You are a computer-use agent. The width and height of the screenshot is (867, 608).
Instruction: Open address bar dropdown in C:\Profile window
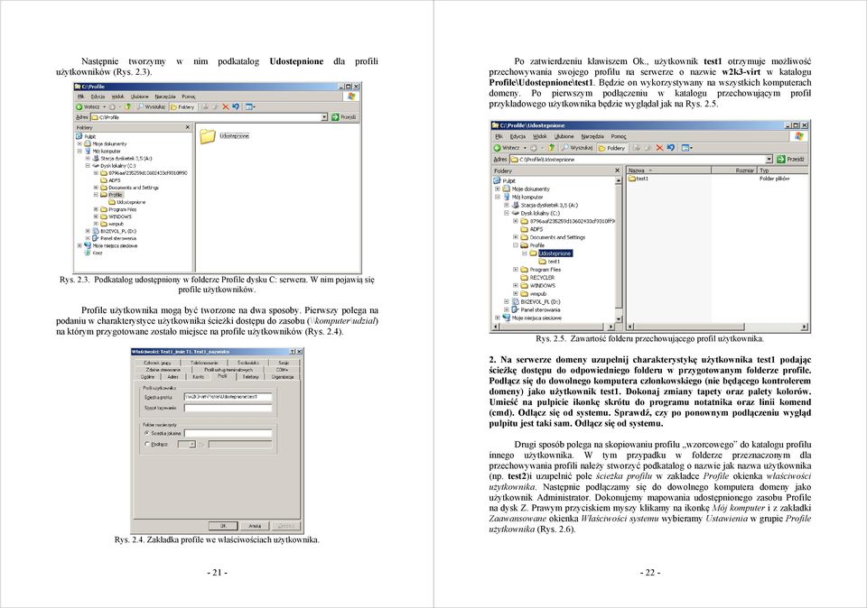324,117
